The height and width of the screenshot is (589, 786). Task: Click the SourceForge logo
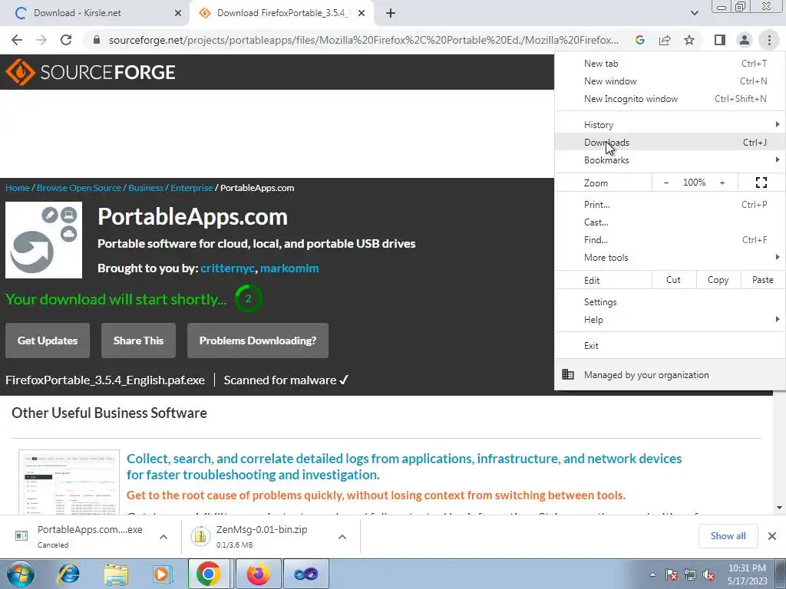91,72
